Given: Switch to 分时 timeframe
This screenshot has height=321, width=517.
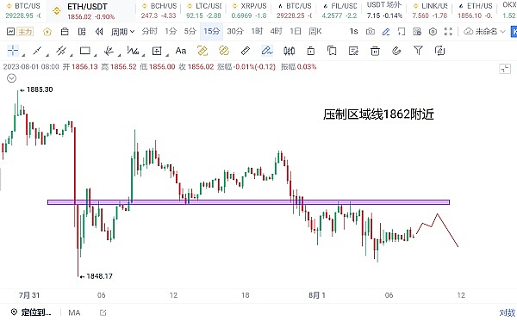Looking at the screenshot, I should pos(149,31).
